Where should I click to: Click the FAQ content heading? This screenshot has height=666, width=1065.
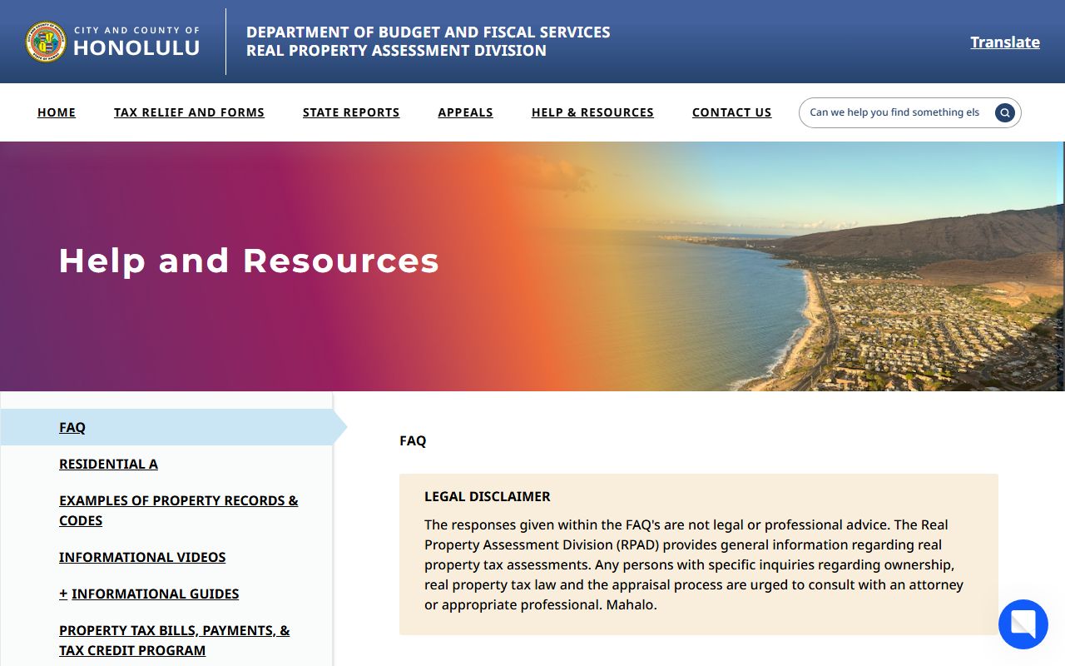pyautogui.click(x=413, y=440)
